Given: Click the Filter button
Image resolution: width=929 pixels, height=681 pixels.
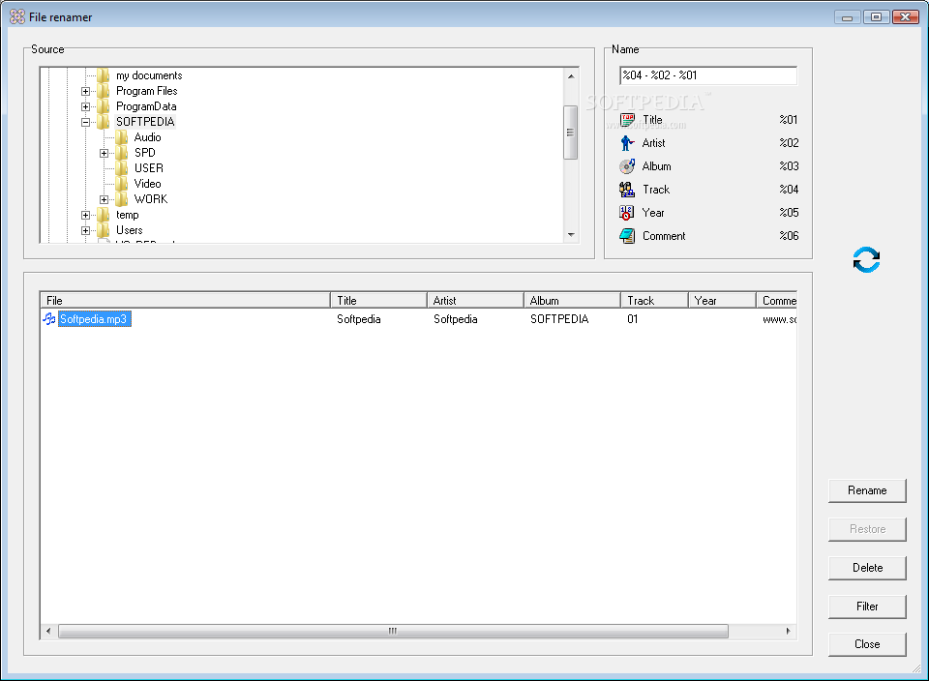Looking at the screenshot, I should 867,607.
